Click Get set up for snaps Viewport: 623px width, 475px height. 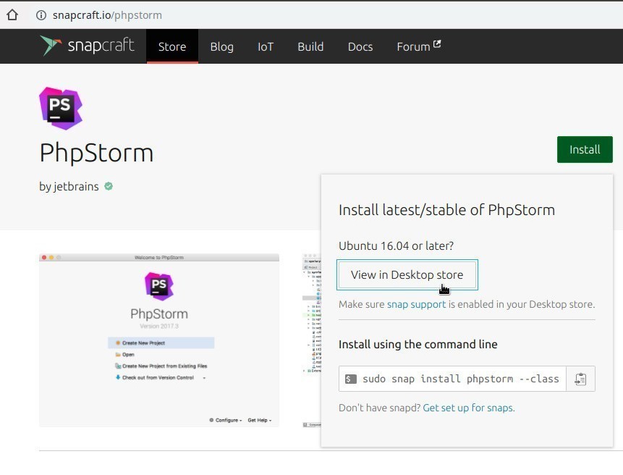(x=468, y=408)
